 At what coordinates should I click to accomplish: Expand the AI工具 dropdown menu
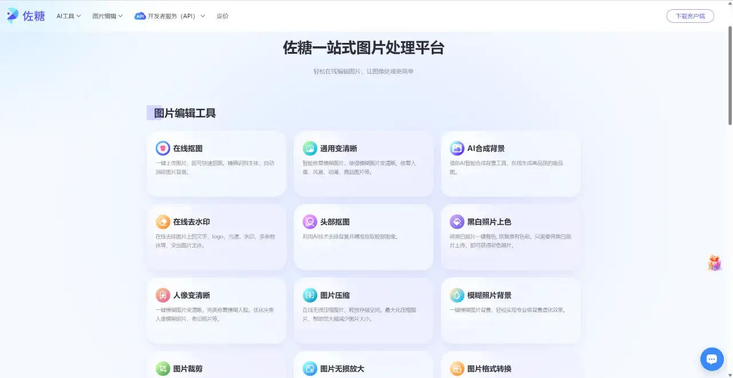69,16
